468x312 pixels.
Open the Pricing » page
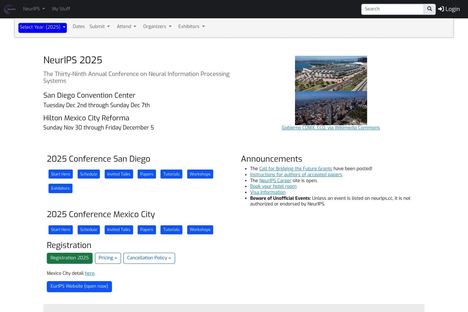pos(108,258)
